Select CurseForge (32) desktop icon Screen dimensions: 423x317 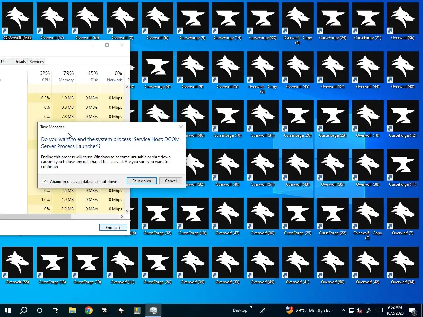pos(158,217)
